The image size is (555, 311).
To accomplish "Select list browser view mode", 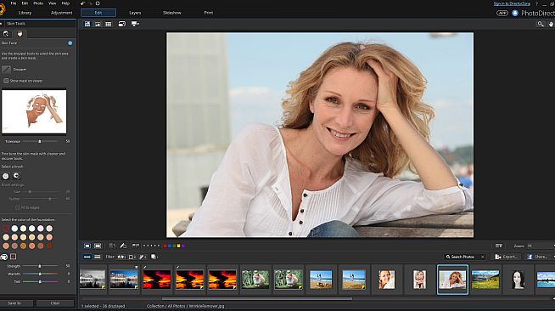I will coord(98,257).
